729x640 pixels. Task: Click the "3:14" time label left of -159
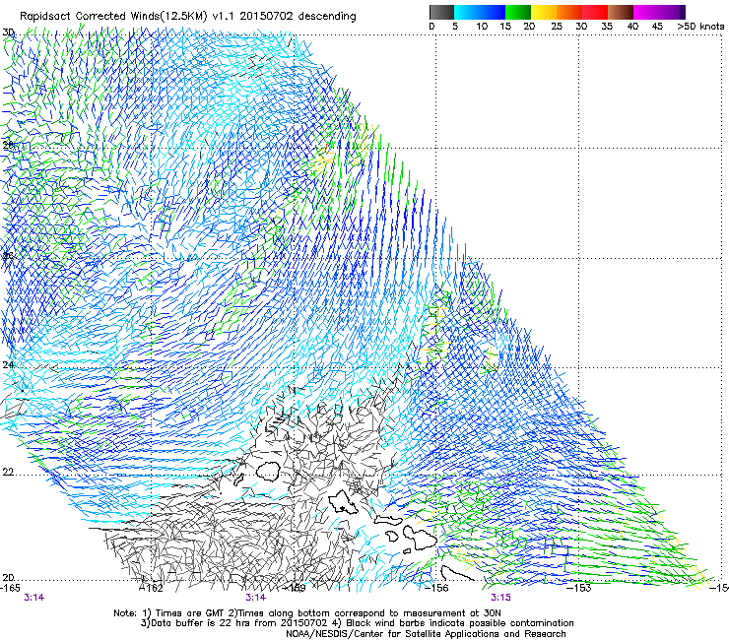click(x=256, y=598)
